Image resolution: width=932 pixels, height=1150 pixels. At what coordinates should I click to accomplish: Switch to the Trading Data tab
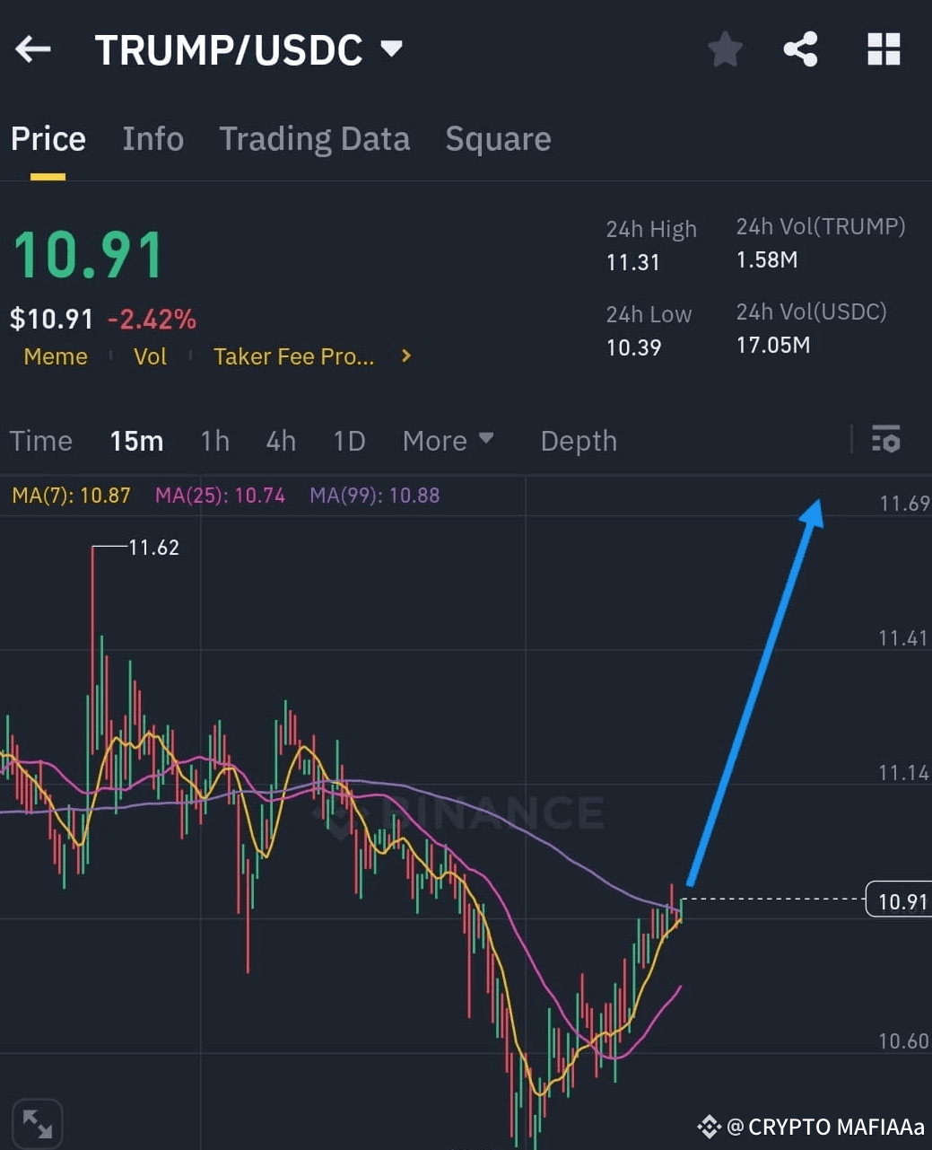(x=315, y=139)
